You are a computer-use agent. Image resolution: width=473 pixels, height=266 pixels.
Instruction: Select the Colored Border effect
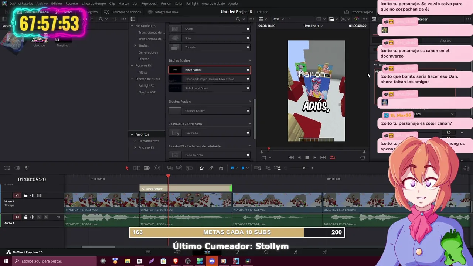210,111
